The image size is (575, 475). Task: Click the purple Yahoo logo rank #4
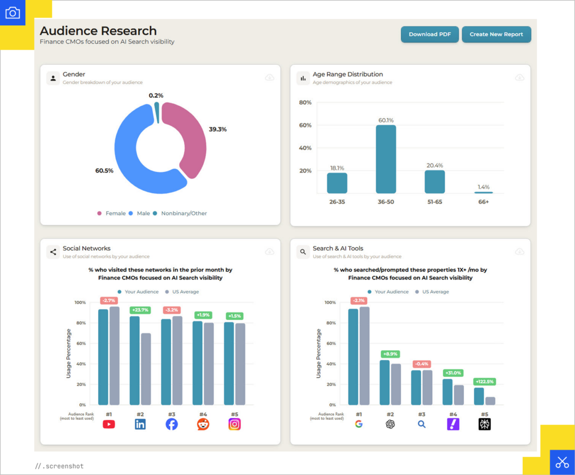click(x=453, y=424)
